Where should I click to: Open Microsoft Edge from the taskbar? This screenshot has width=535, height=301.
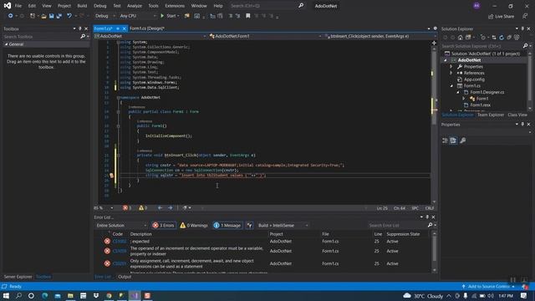point(44,295)
